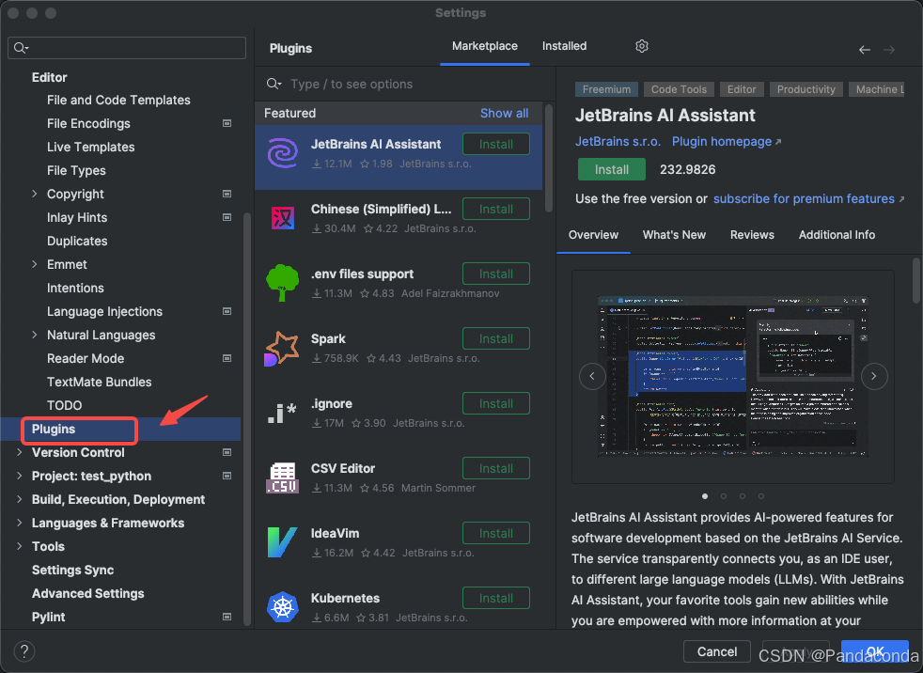Image resolution: width=923 pixels, height=673 pixels.
Task: Click project-level marker beside Reader Mode
Action: coord(227,358)
